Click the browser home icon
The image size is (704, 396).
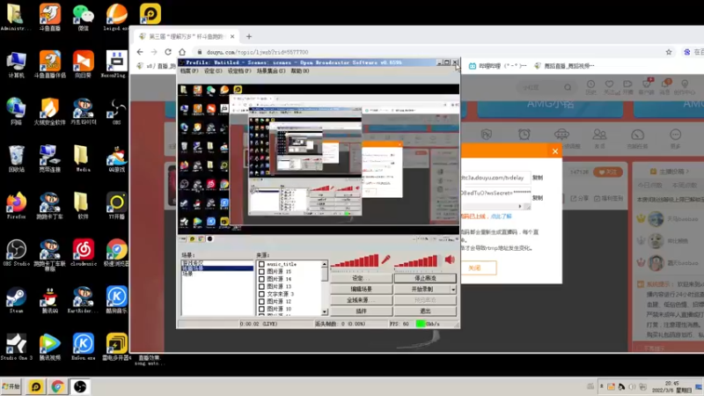click(x=182, y=52)
